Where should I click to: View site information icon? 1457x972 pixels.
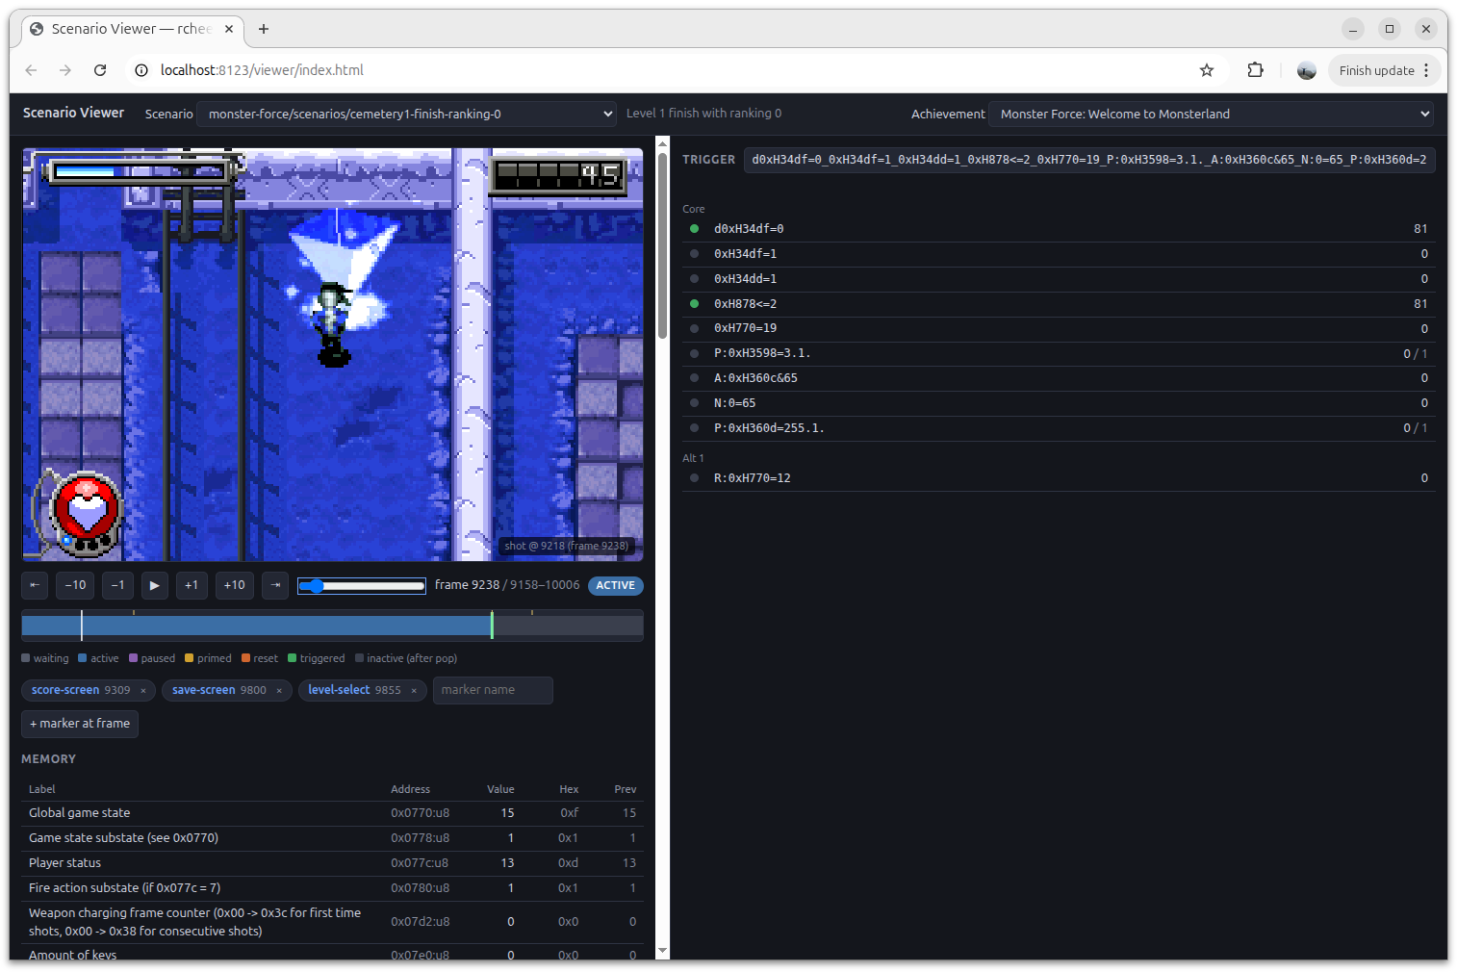141,70
